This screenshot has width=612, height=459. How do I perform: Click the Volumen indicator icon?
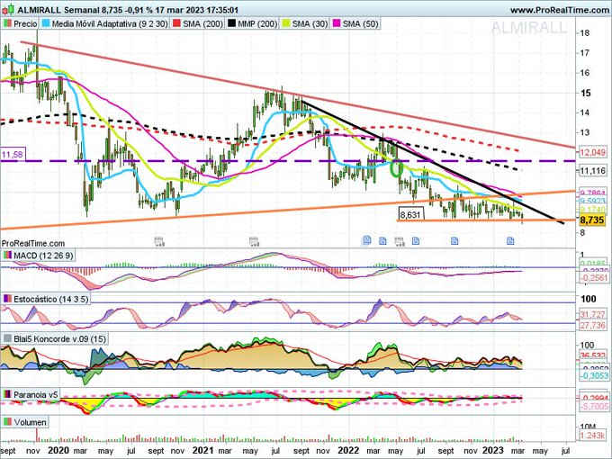click(x=7, y=422)
